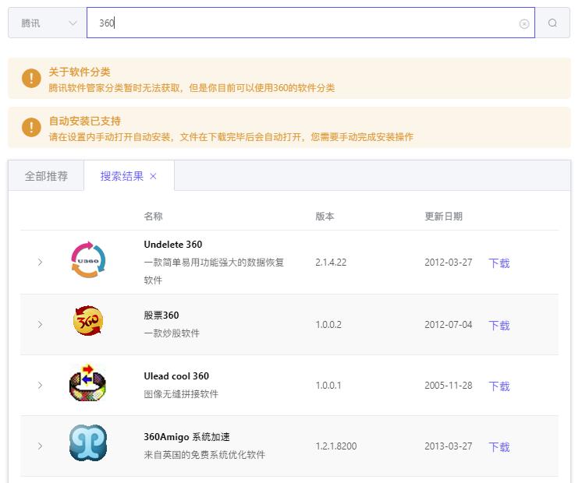This screenshot has width=582, height=483.
Task: Click the date 2005-11-28
Action: [449, 386]
